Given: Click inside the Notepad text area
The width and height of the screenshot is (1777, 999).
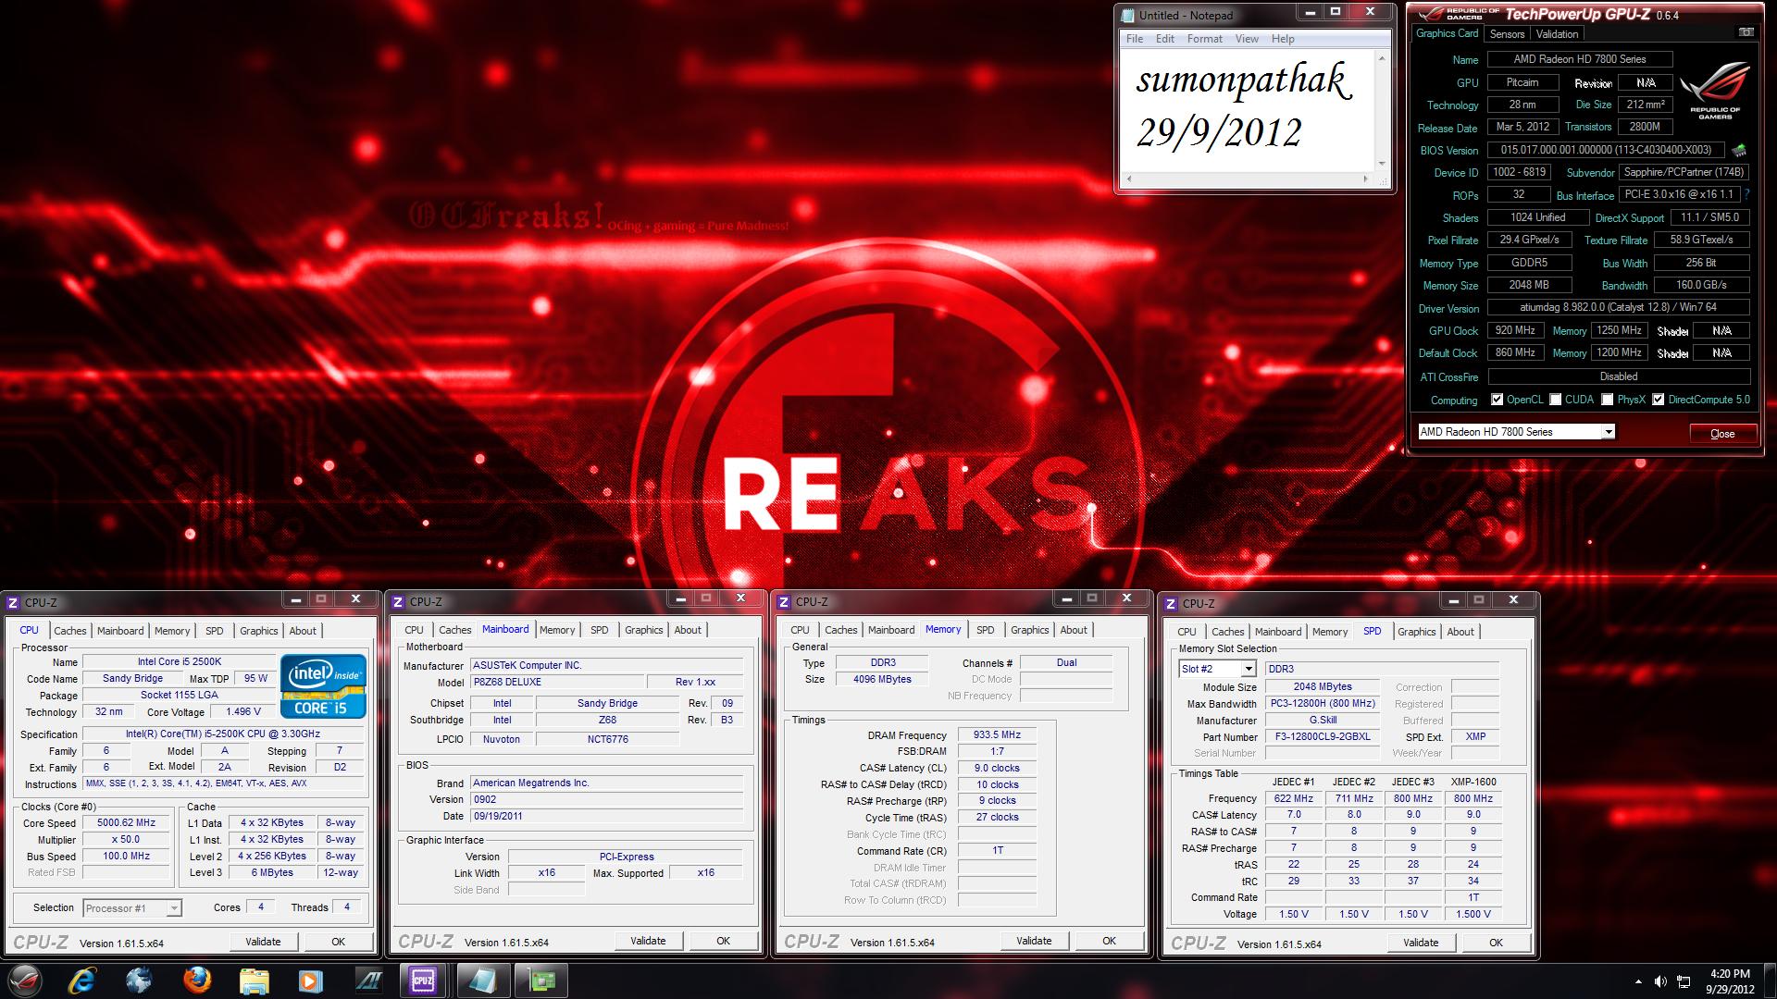Looking at the screenshot, I should 1247,111.
